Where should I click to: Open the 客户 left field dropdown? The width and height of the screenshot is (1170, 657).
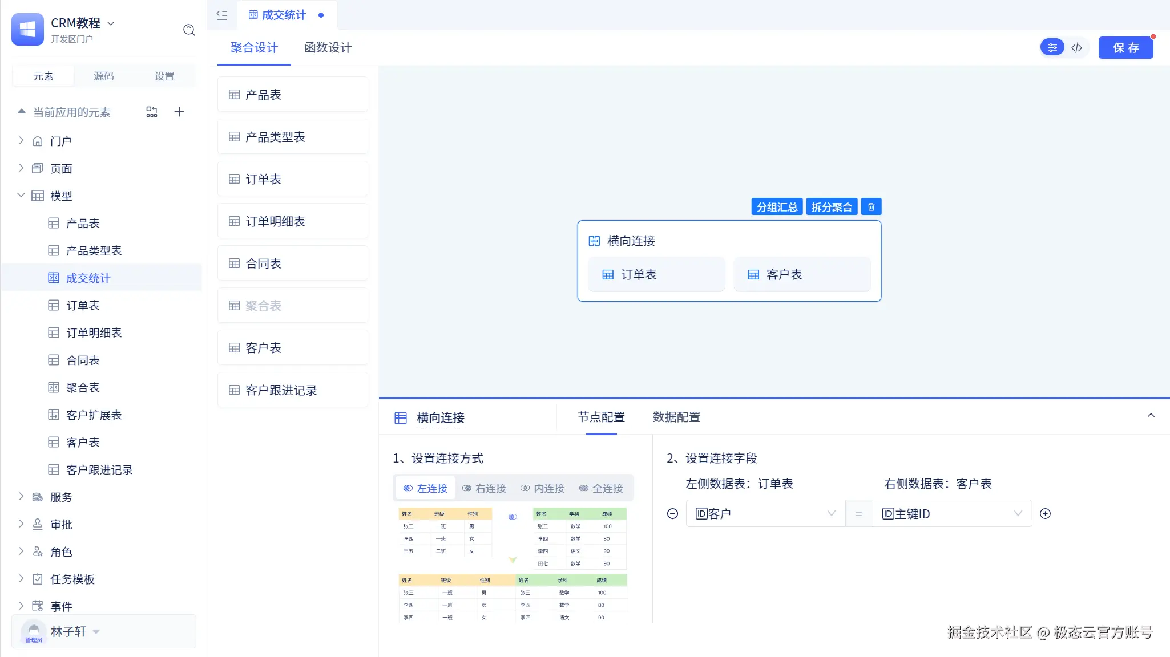tap(765, 514)
